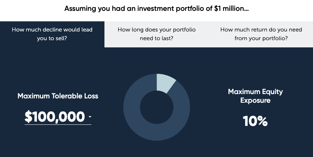Switch to 'How long does your portfolio need to last?' tab
This screenshot has height=157, width=313.
[156, 34]
